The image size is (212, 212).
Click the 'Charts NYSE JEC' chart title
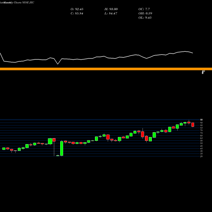coord(24,3)
